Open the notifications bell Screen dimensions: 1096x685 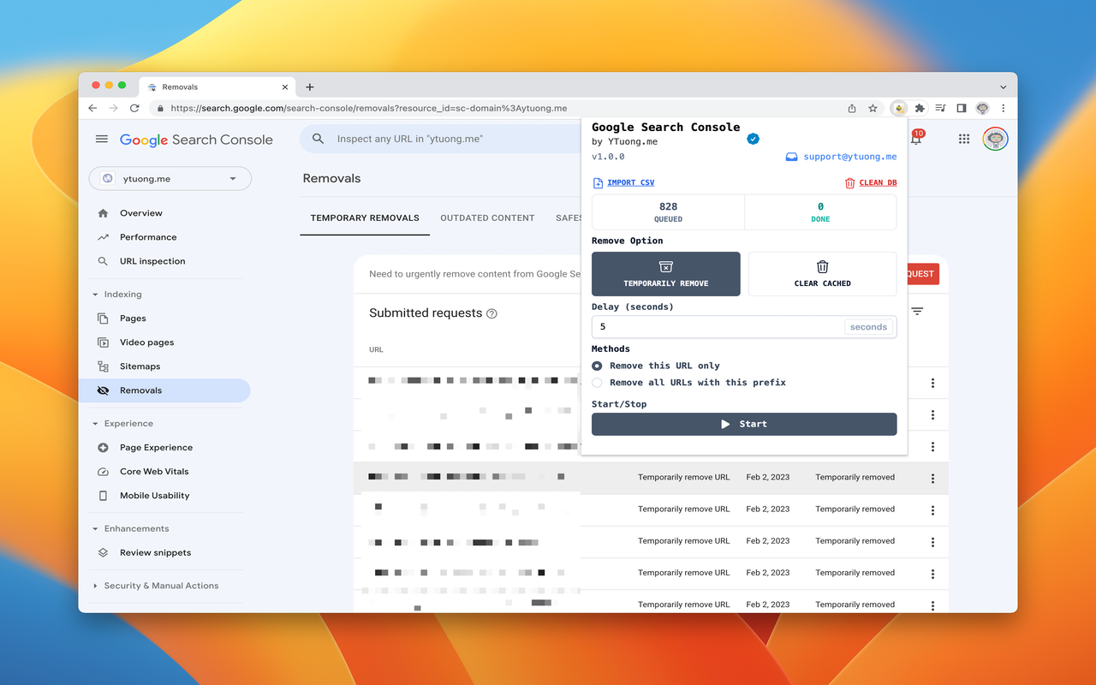coord(918,137)
